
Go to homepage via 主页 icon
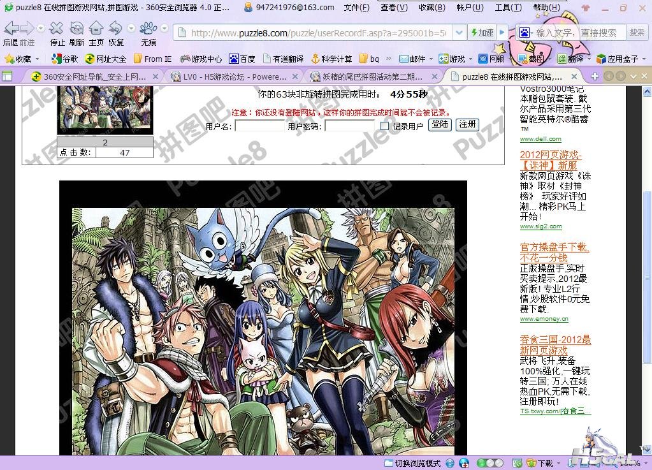[x=96, y=28]
